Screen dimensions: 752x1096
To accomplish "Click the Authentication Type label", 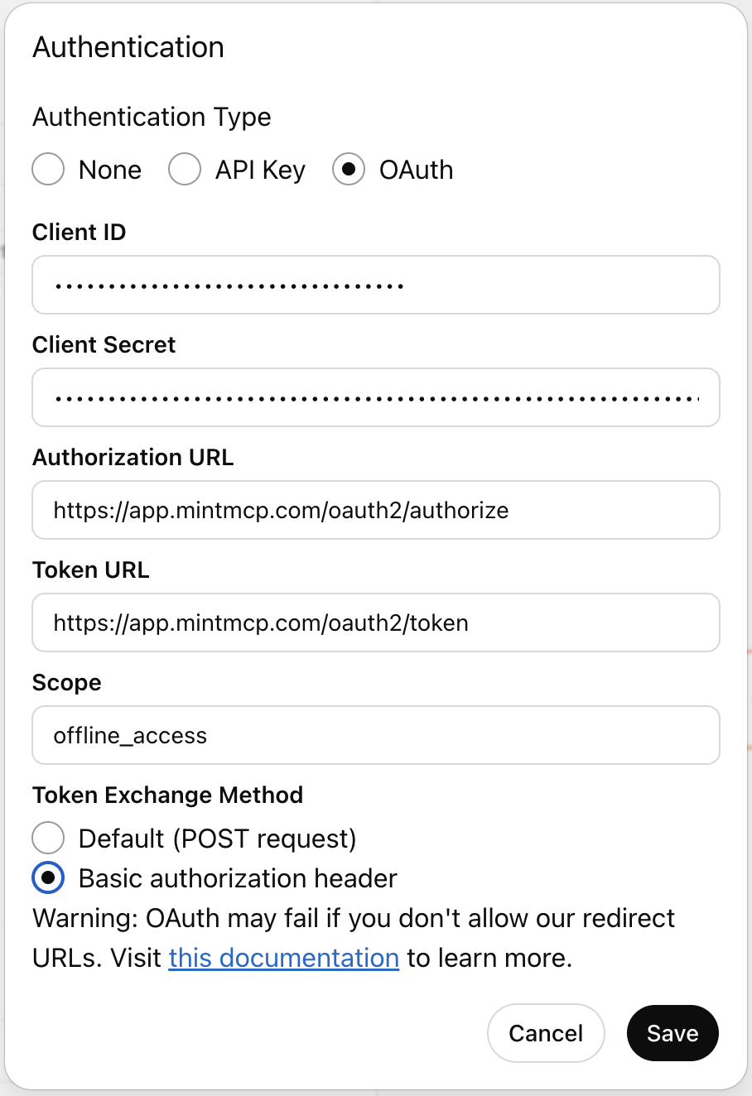I will pyautogui.click(x=151, y=117).
